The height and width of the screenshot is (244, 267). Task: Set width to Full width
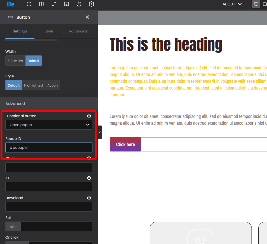click(15, 61)
